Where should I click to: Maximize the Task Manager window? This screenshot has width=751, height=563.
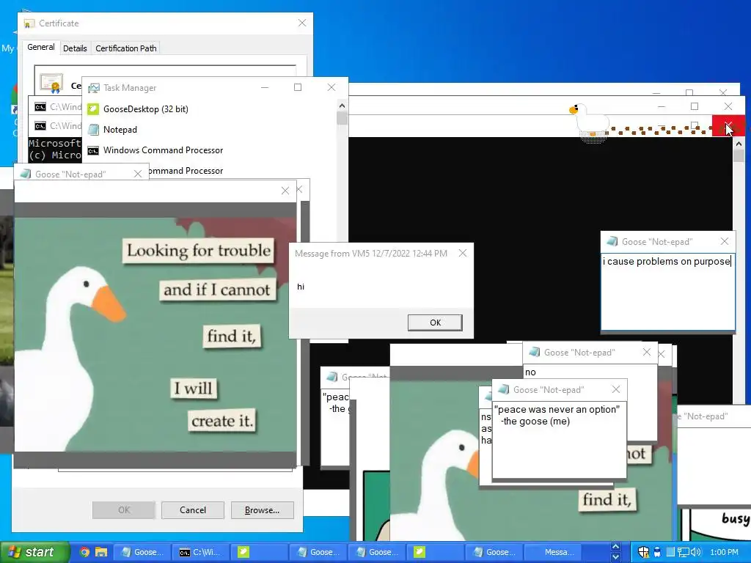[x=298, y=87]
